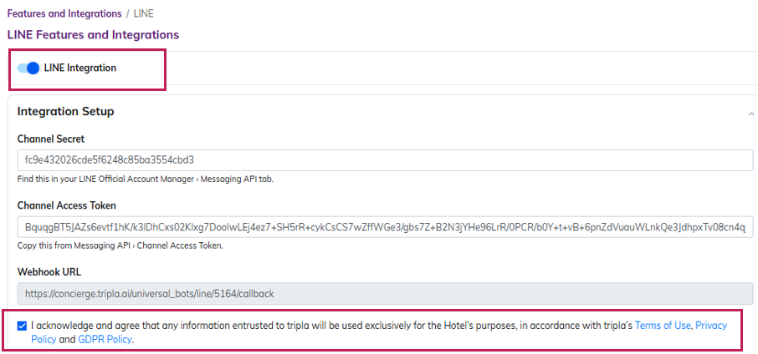Image resolution: width=758 pixels, height=354 pixels.
Task: Click the Messaging API tab hint text
Action: [x=145, y=179]
